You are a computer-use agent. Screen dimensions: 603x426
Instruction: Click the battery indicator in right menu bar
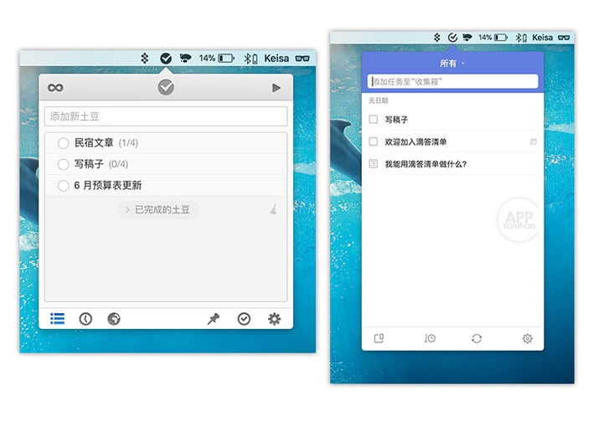point(493,38)
